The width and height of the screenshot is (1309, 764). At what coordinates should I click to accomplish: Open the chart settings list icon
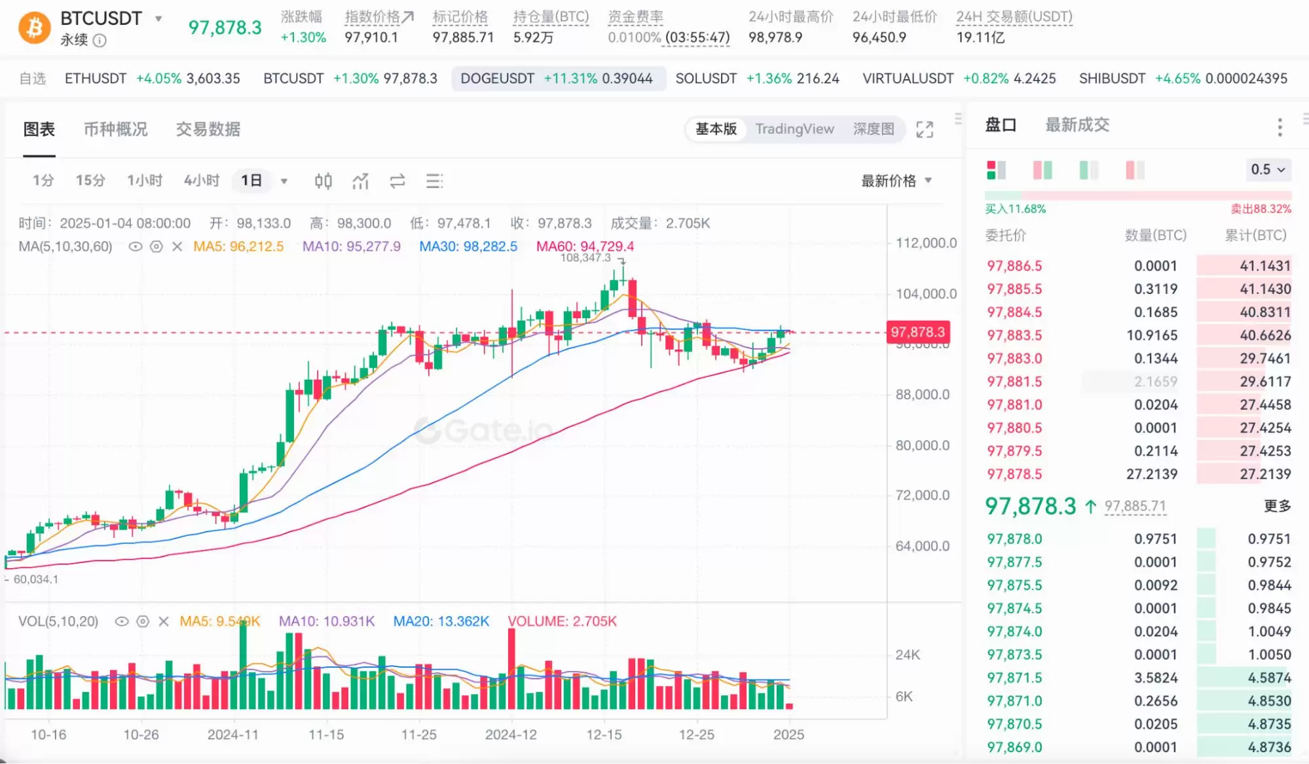point(434,181)
